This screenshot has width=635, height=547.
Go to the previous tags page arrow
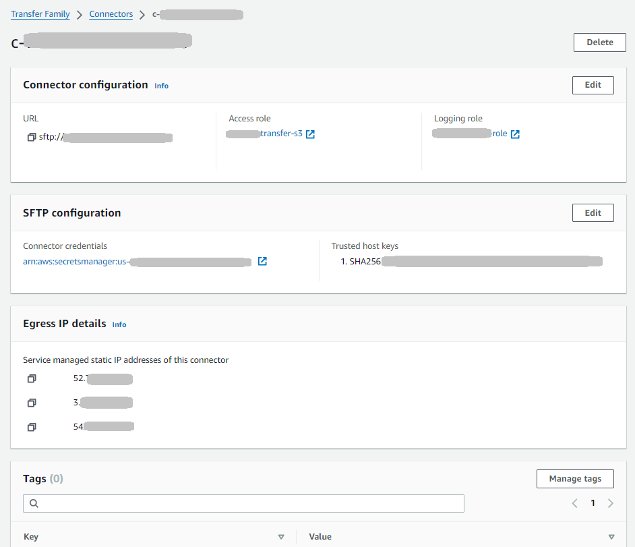(x=574, y=503)
